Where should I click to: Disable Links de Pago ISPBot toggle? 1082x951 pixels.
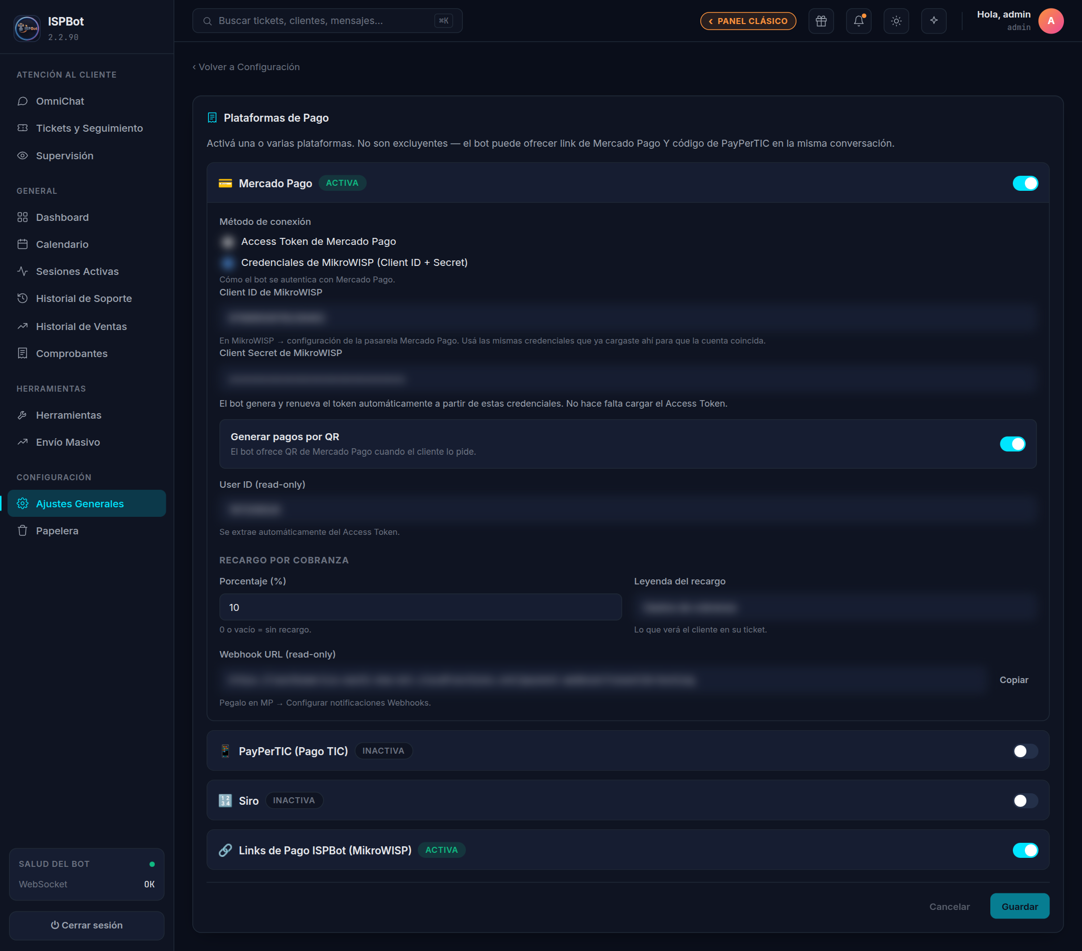[1025, 850]
